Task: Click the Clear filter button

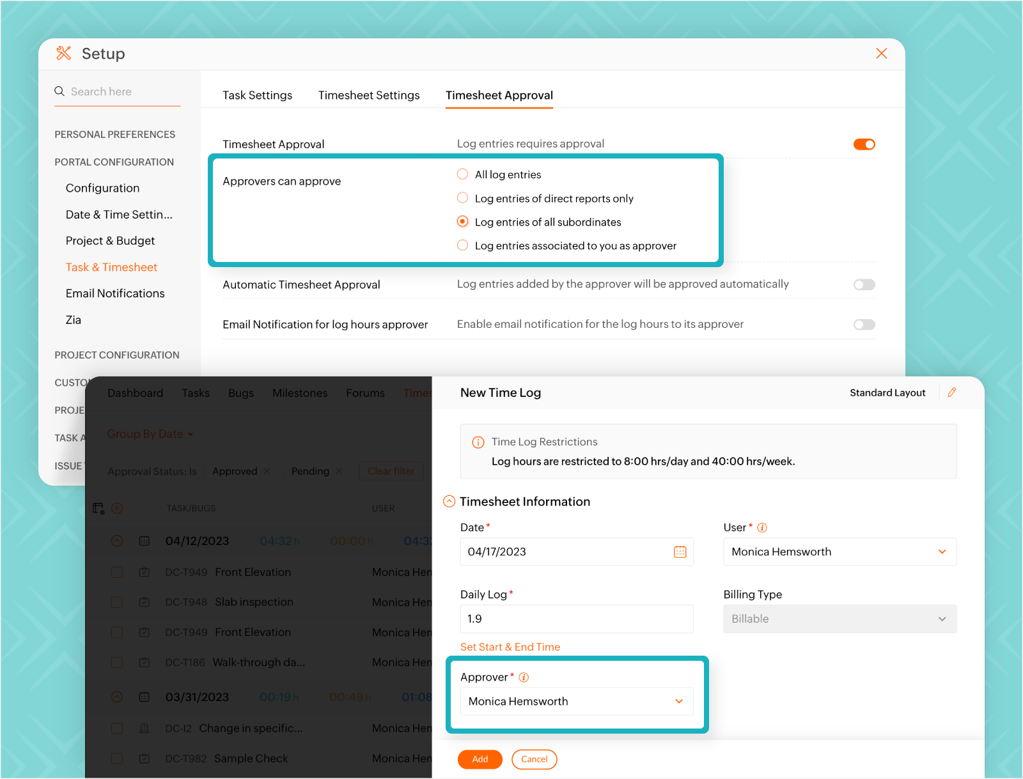Action: [391, 471]
